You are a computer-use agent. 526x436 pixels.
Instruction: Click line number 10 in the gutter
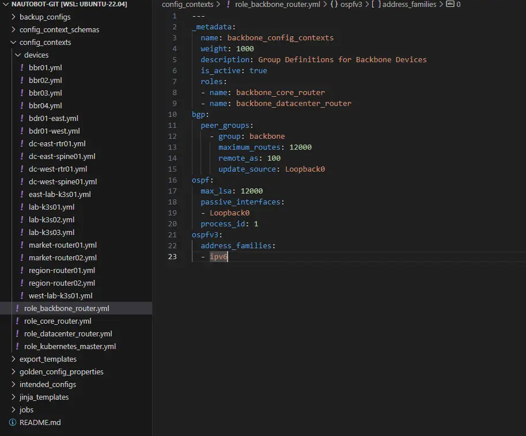coord(173,114)
